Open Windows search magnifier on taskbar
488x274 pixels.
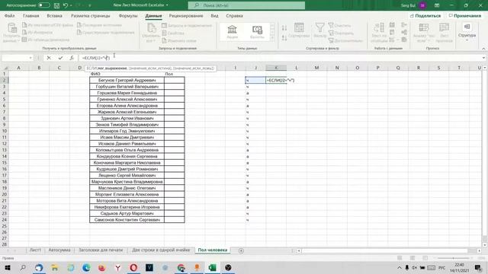pyautogui.click(x=23, y=267)
